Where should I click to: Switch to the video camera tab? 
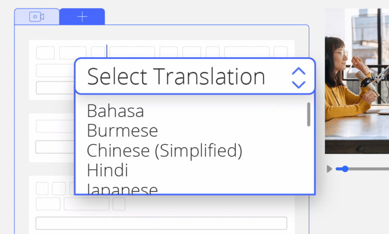(37, 17)
